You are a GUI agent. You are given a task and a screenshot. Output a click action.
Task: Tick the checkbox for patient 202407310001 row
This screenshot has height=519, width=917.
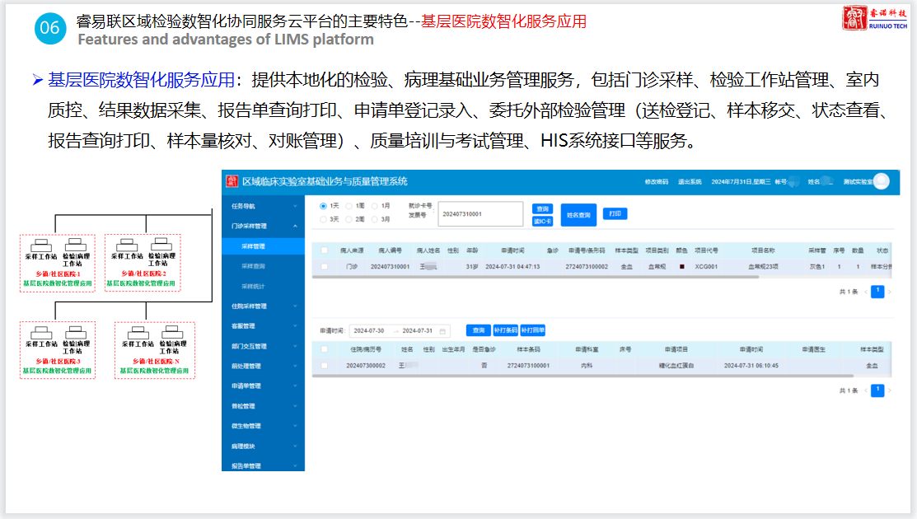pyautogui.click(x=324, y=267)
